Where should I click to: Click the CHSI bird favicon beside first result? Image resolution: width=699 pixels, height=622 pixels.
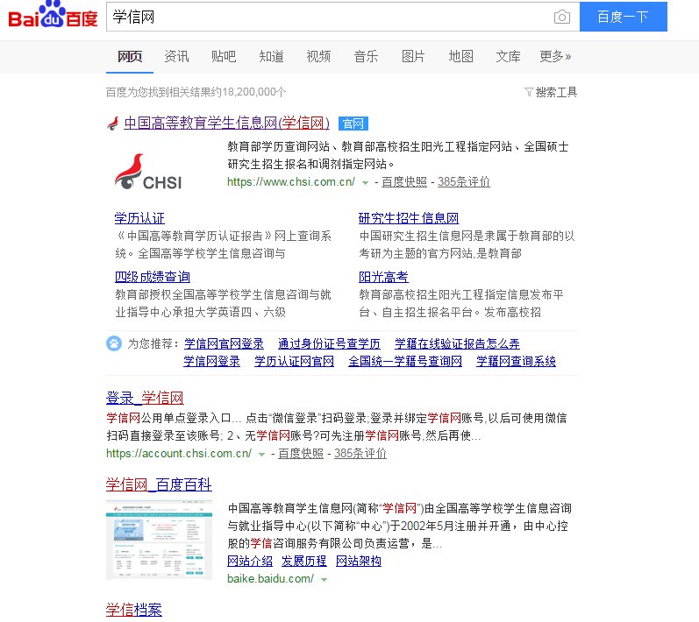[113, 124]
